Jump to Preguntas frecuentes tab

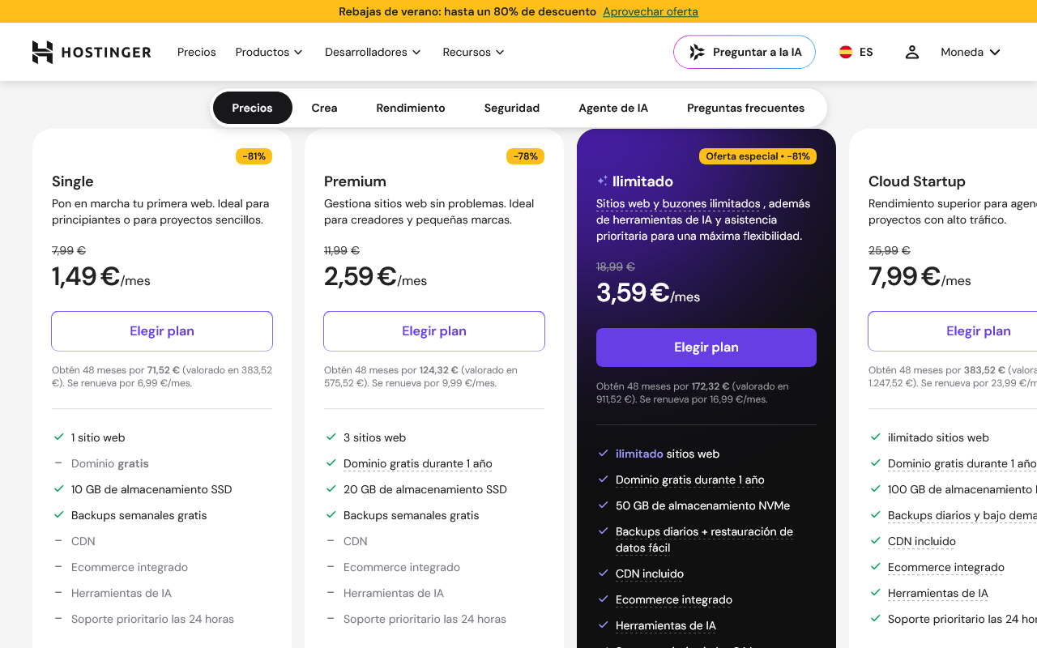point(746,108)
